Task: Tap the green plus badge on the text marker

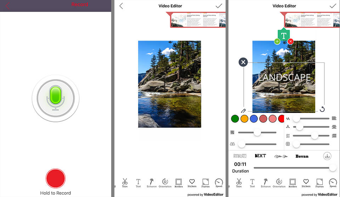Action: 277,41
